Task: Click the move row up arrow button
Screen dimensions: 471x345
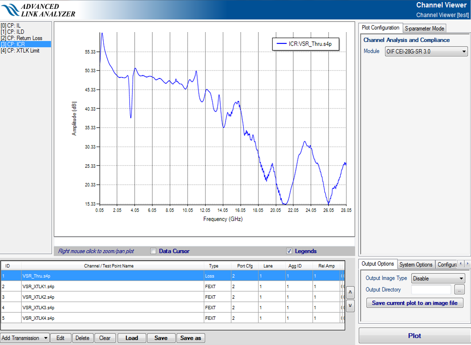Action: pos(350,292)
